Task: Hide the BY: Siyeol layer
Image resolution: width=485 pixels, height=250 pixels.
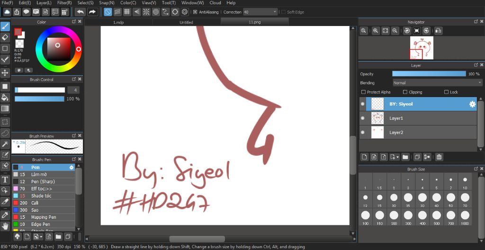Action: 362,104
